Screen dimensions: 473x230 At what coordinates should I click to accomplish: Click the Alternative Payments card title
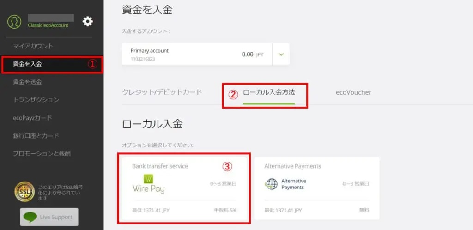pyautogui.click(x=292, y=166)
